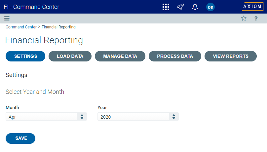Click the rocket quick launch icon
The image size is (267, 152).
point(180,7)
